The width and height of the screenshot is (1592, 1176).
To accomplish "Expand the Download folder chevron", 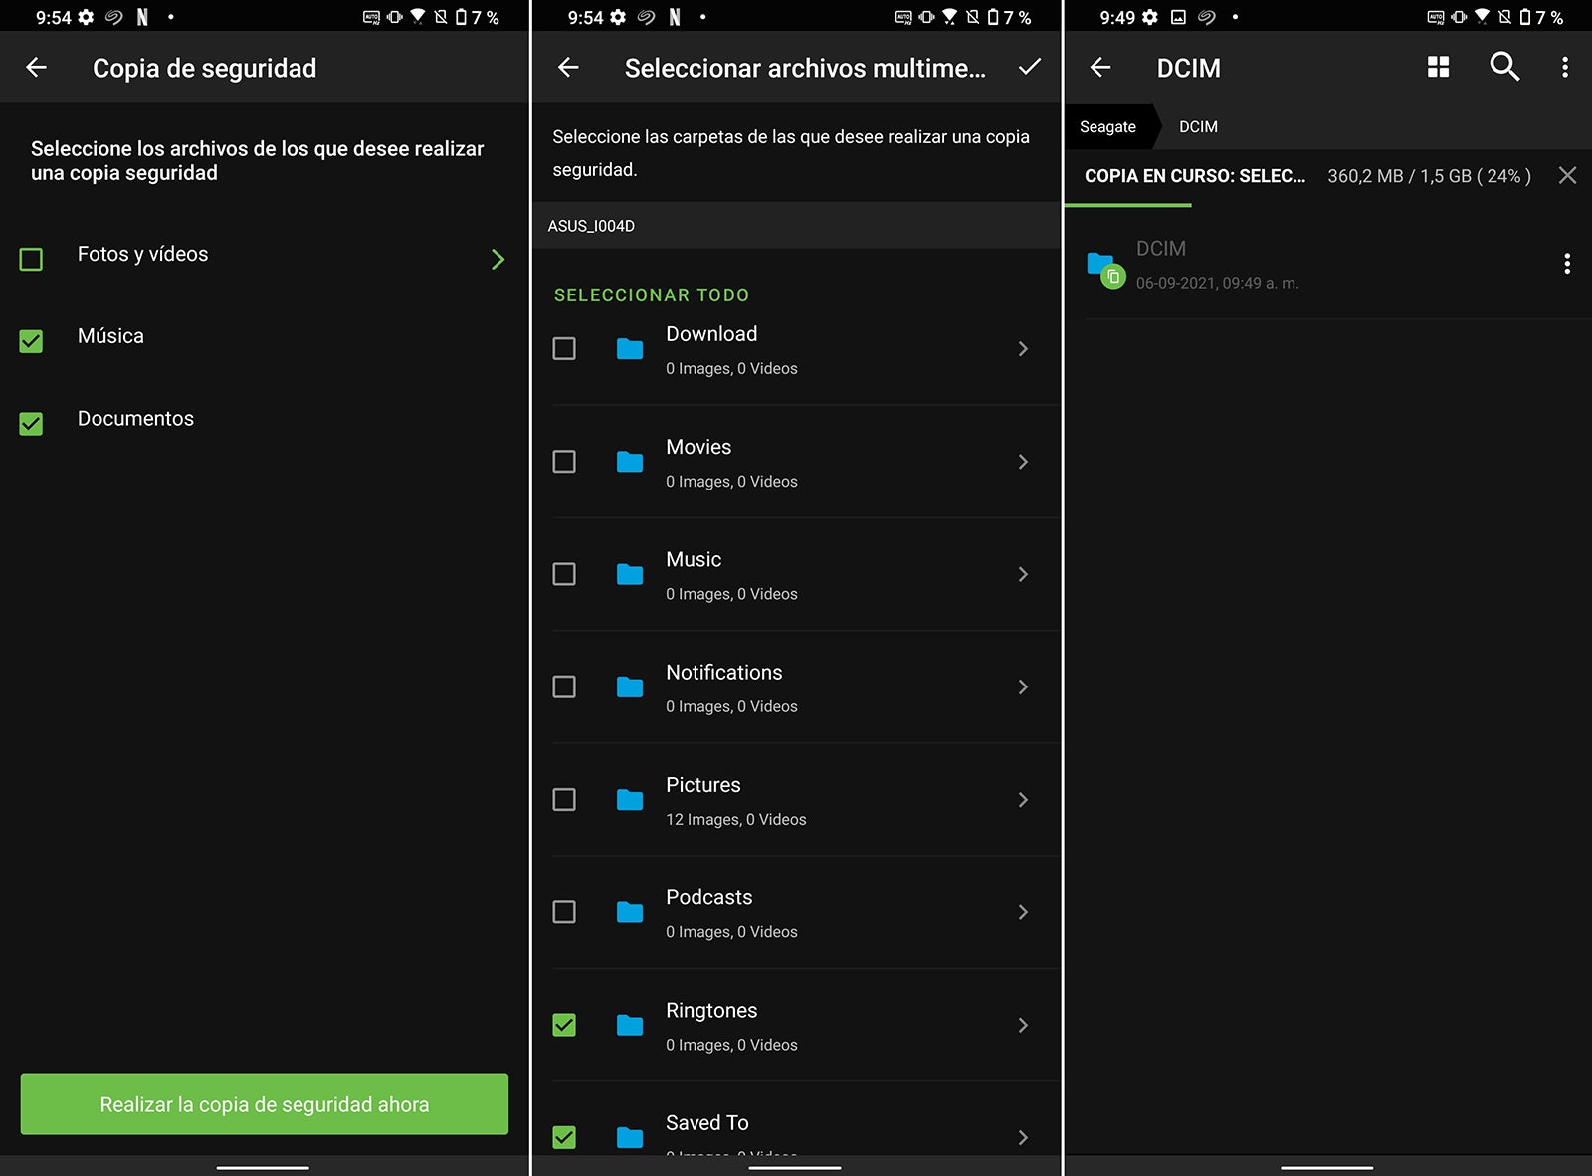I will click(1023, 349).
